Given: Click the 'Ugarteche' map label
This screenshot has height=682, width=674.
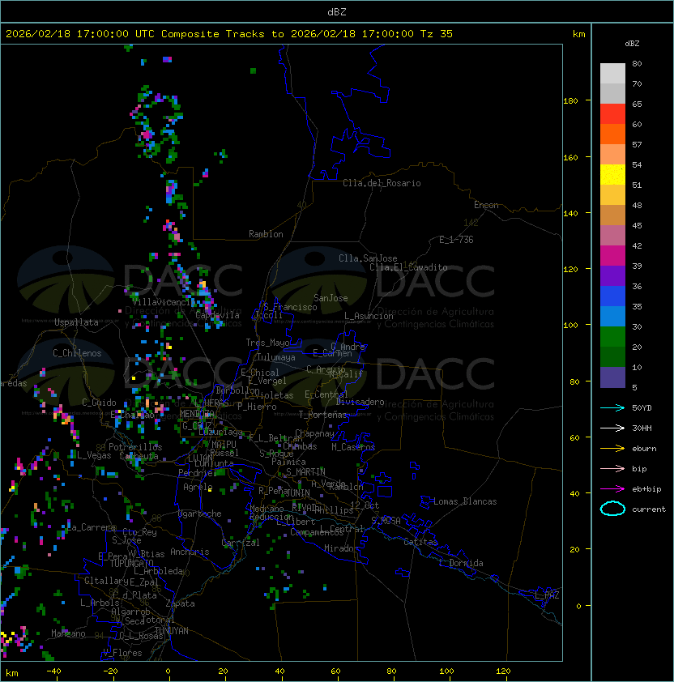Looking at the screenshot, I should (x=200, y=514).
